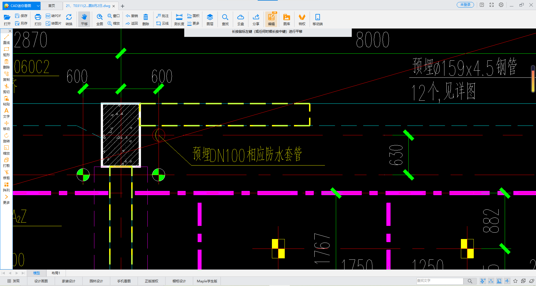536x286 pixels.
Task: Open the 云盘 cloud drive
Action: click(241, 20)
